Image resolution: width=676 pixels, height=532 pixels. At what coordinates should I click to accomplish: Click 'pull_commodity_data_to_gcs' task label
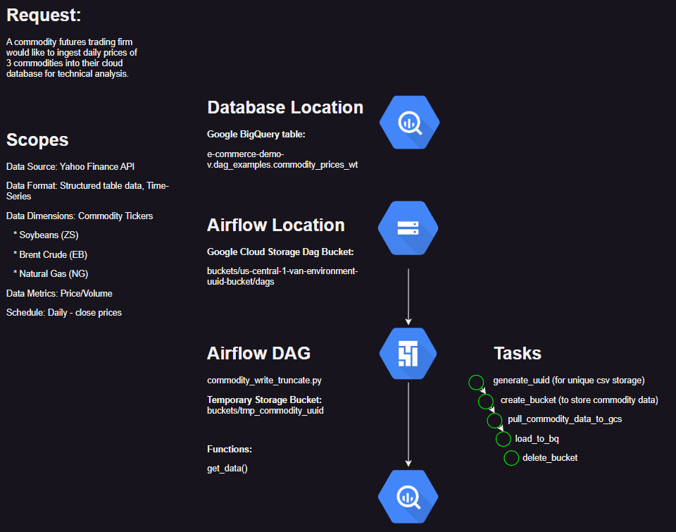(565, 419)
